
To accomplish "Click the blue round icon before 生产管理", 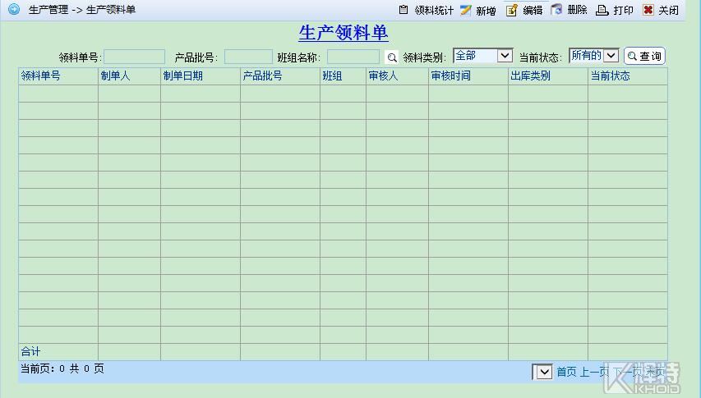I will tap(14, 10).
